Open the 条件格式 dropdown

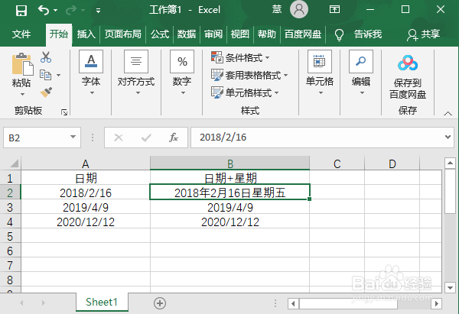point(240,58)
